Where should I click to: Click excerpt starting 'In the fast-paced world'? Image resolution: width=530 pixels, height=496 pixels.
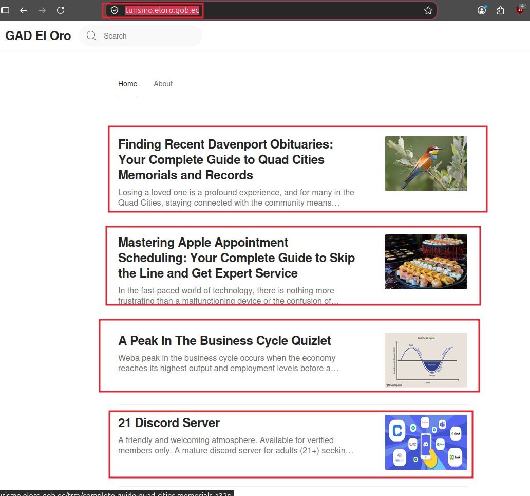click(x=229, y=296)
